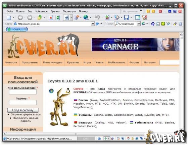Open the Зарегистрироваться link

pos(26,114)
